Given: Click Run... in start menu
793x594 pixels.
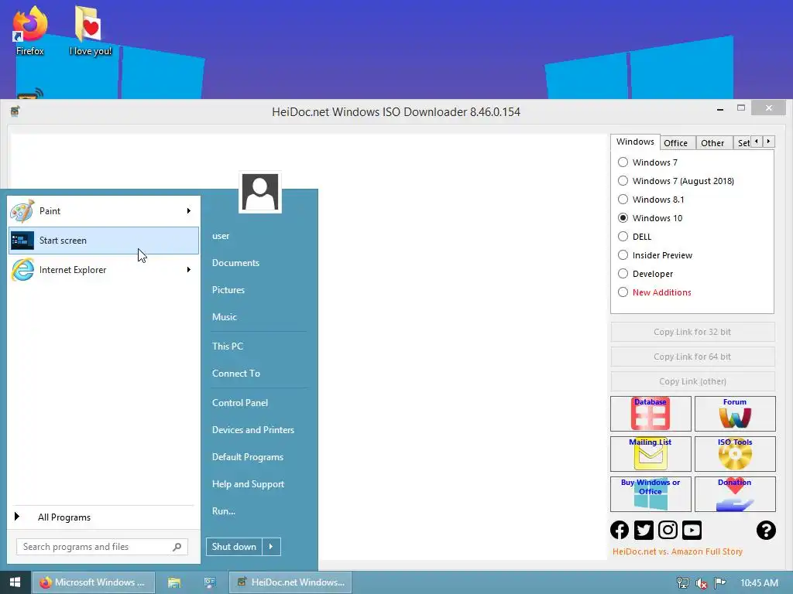Looking at the screenshot, I should coord(224,511).
